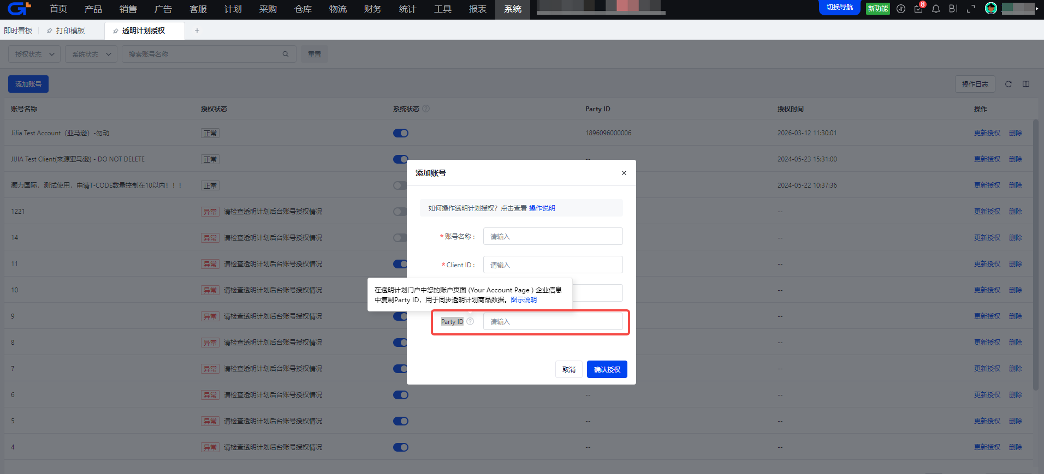The width and height of the screenshot is (1044, 474).
Task: Close the 添加账号 dialog with X
Action: point(624,173)
